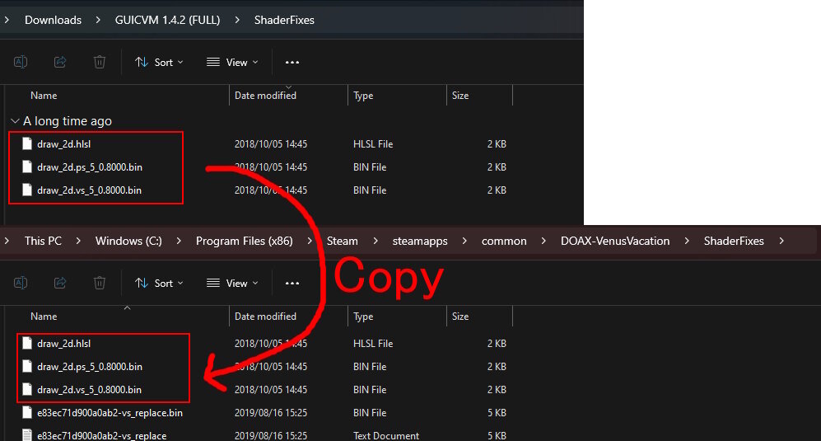This screenshot has width=821, height=441.
Task: Go to Downloads in the breadcrumb path
Action: coord(53,20)
